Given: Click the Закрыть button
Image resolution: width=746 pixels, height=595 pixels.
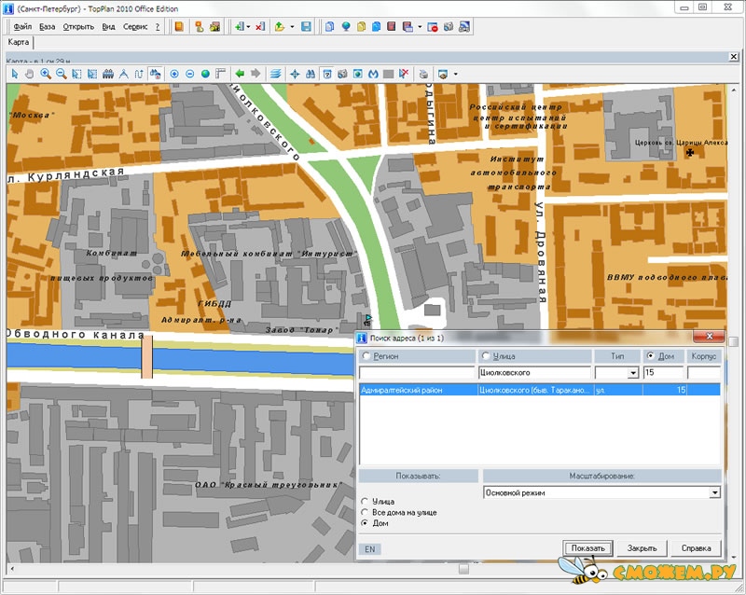Looking at the screenshot, I should [642, 548].
